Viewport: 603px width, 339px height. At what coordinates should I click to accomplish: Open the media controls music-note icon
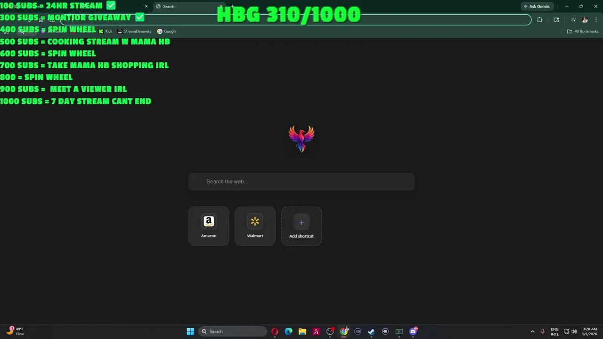click(573, 20)
